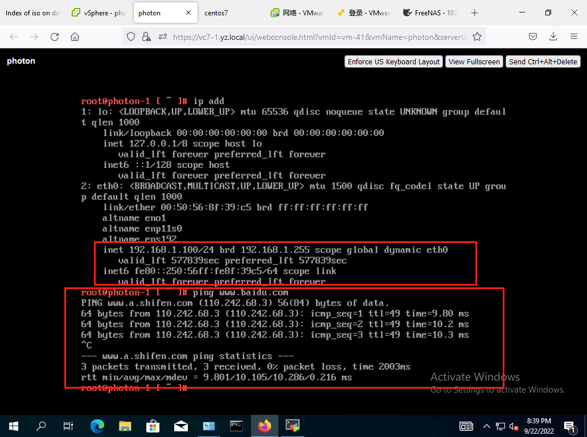
Task: Click the 'ip add' command text
Action: point(209,101)
